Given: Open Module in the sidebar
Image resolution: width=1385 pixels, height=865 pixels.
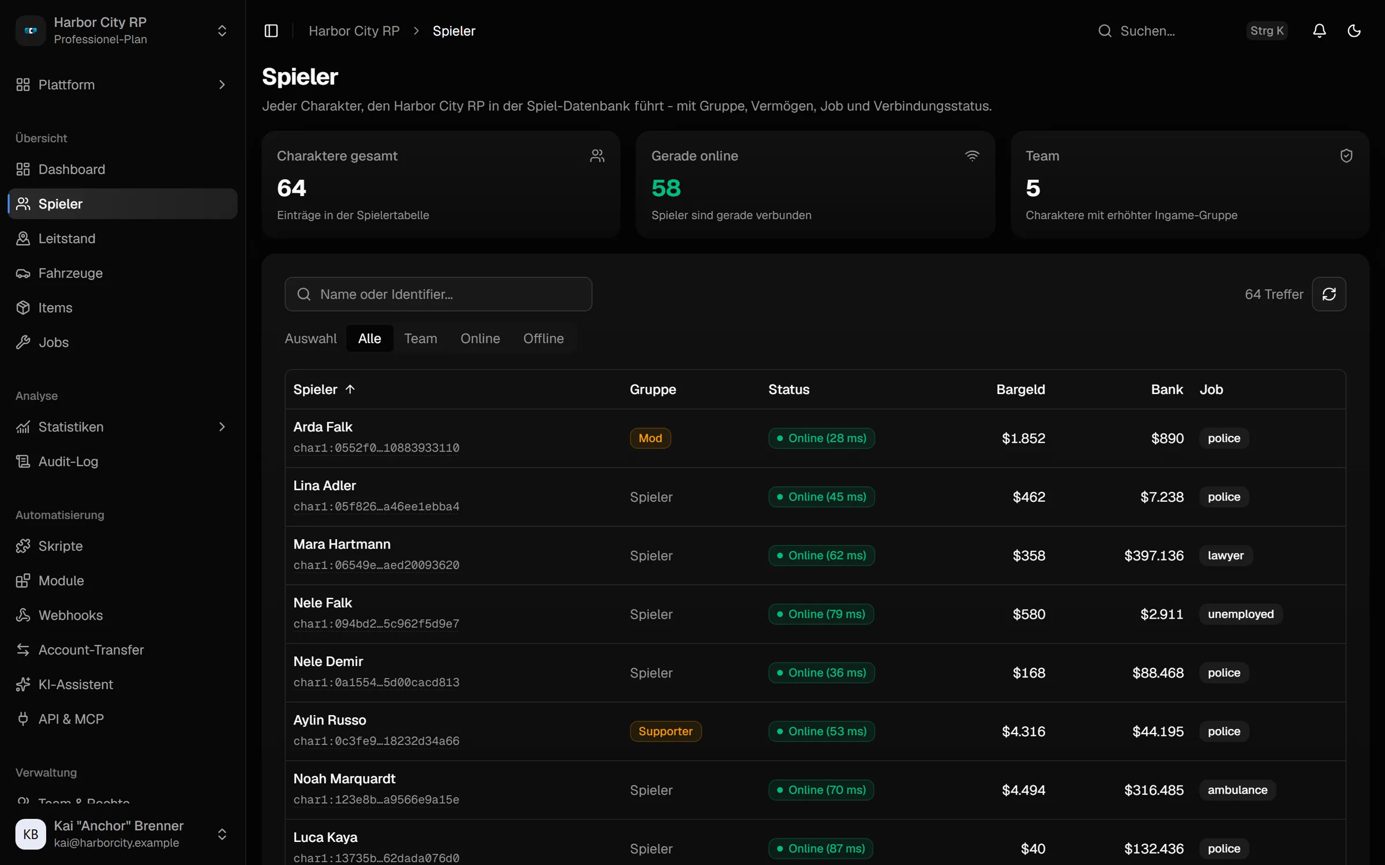Looking at the screenshot, I should pyautogui.click(x=122, y=580).
